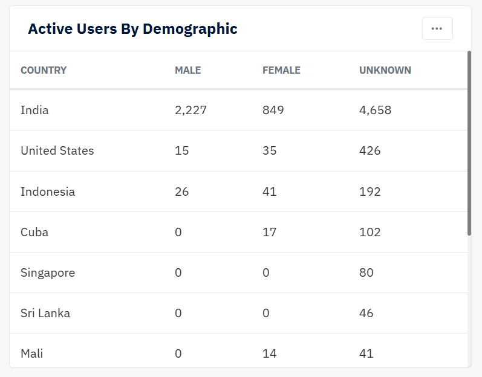The width and height of the screenshot is (482, 377).
Task: Click the Singapore country name
Action: point(48,272)
